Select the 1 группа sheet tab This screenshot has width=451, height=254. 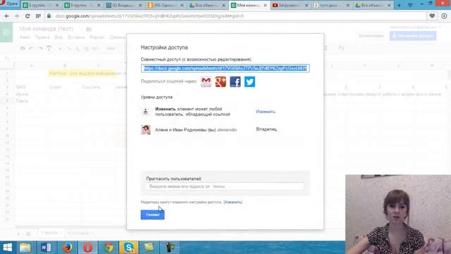pyautogui.click(x=49, y=233)
